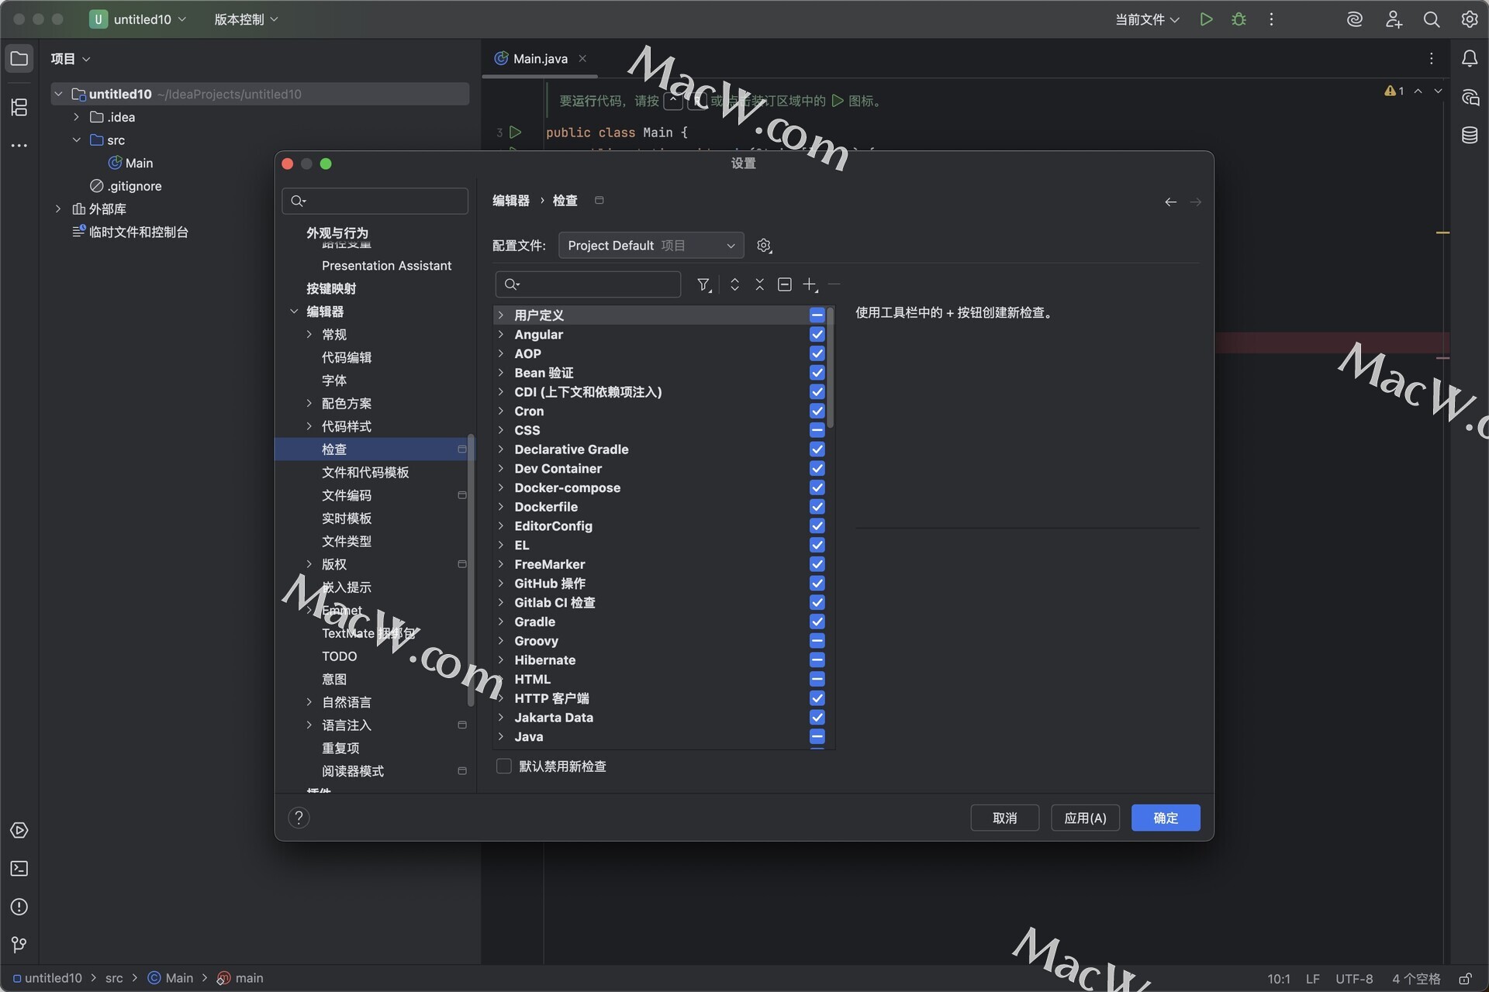Toggle the Dockerfile inspections checkbox
1489x992 pixels.
(x=817, y=507)
